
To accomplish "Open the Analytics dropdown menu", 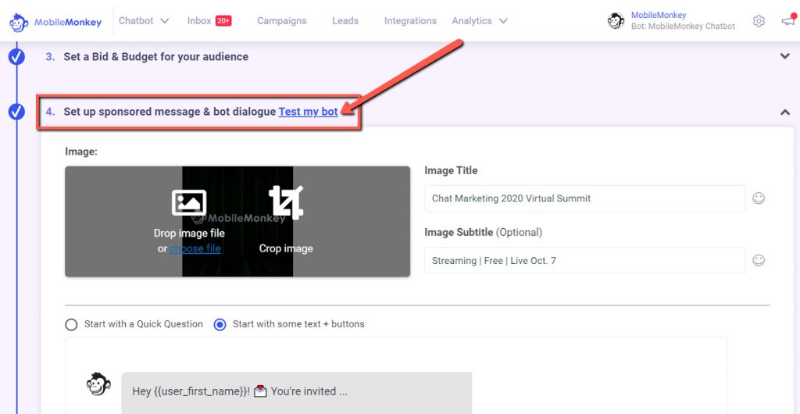I will pos(480,21).
